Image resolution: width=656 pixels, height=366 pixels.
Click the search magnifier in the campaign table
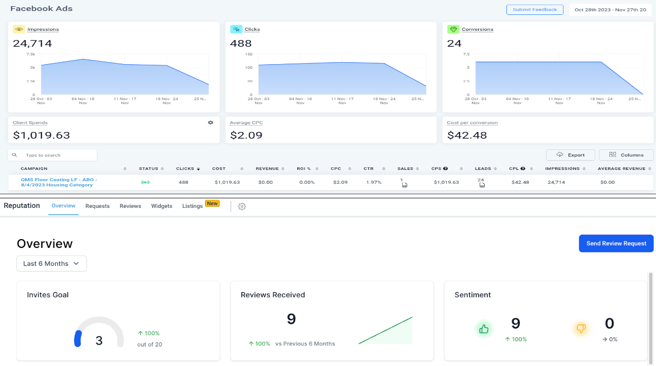click(14, 155)
